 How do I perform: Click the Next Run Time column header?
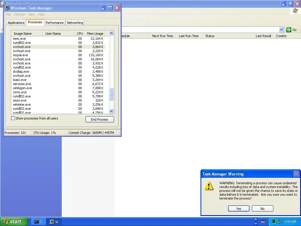click(163, 36)
